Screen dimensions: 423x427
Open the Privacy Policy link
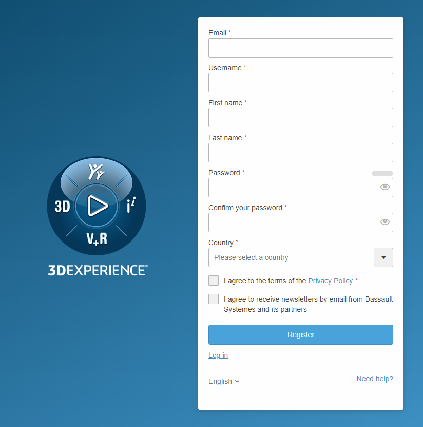click(330, 281)
